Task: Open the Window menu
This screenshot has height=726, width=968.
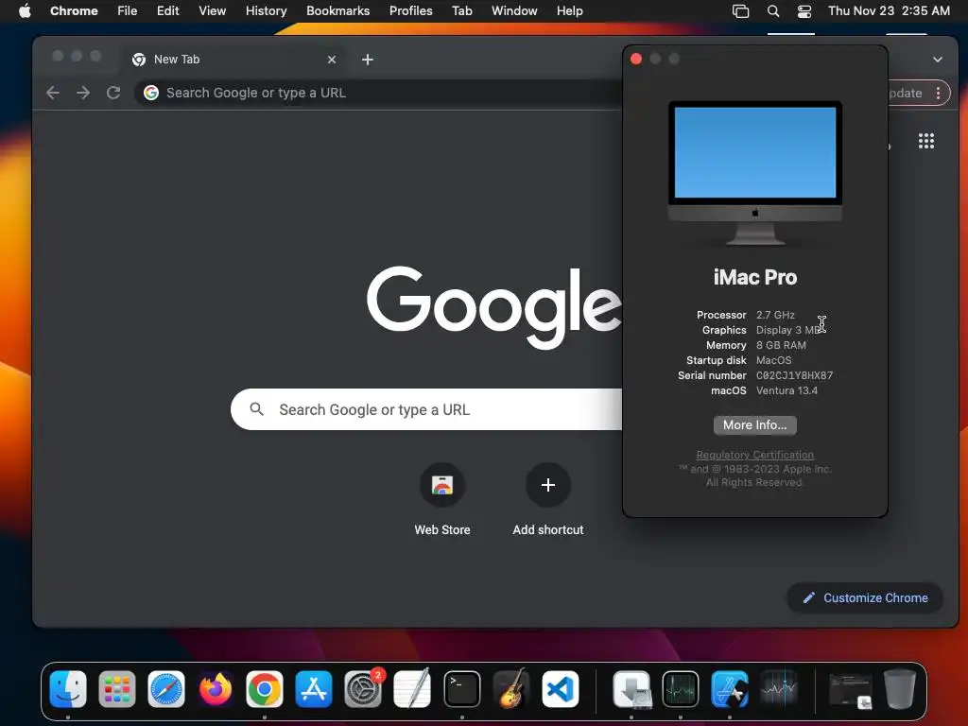Action: coord(514,10)
